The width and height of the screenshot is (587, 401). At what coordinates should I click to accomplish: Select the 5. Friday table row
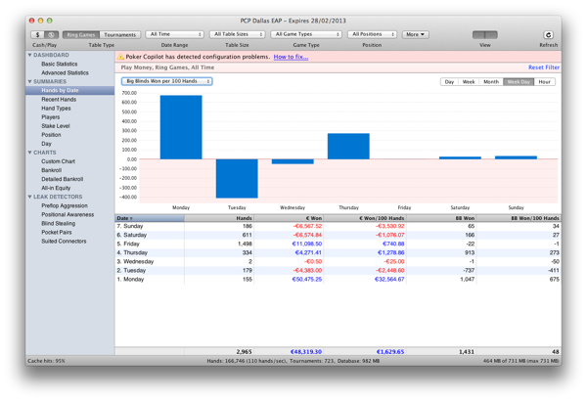(338, 244)
